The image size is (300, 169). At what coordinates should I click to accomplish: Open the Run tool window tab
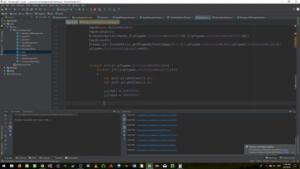pos(8,158)
